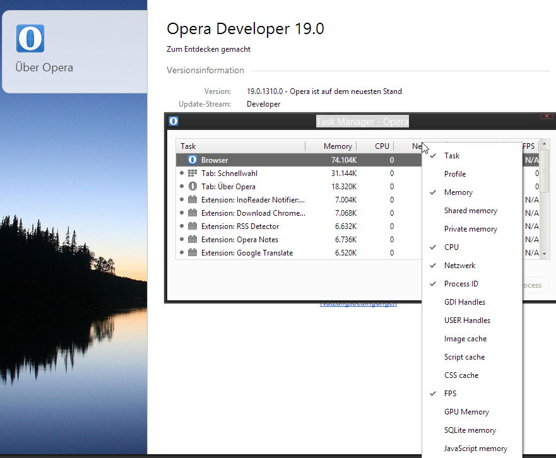This screenshot has width=556, height=458.
Task: Click the Download Chrome extension icon
Action: [192, 213]
